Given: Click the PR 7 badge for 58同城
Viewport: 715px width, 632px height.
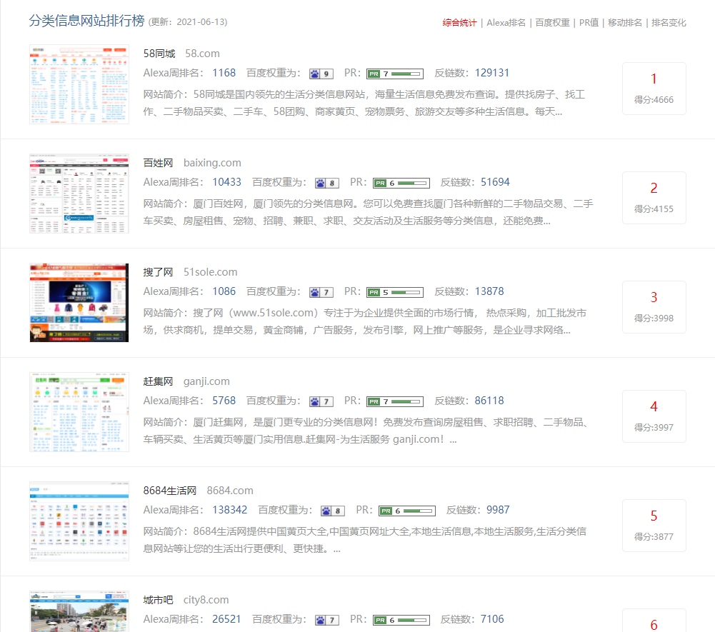Looking at the screenshot, I should (x=395, y=74).
